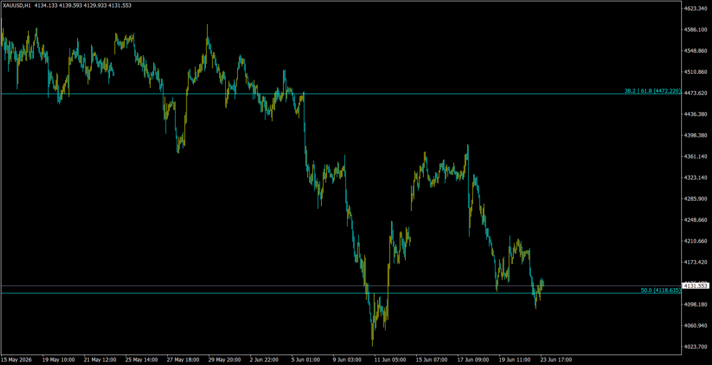Click the 4098.180 price axis label

pyautogui.click(x=695, y=304)
